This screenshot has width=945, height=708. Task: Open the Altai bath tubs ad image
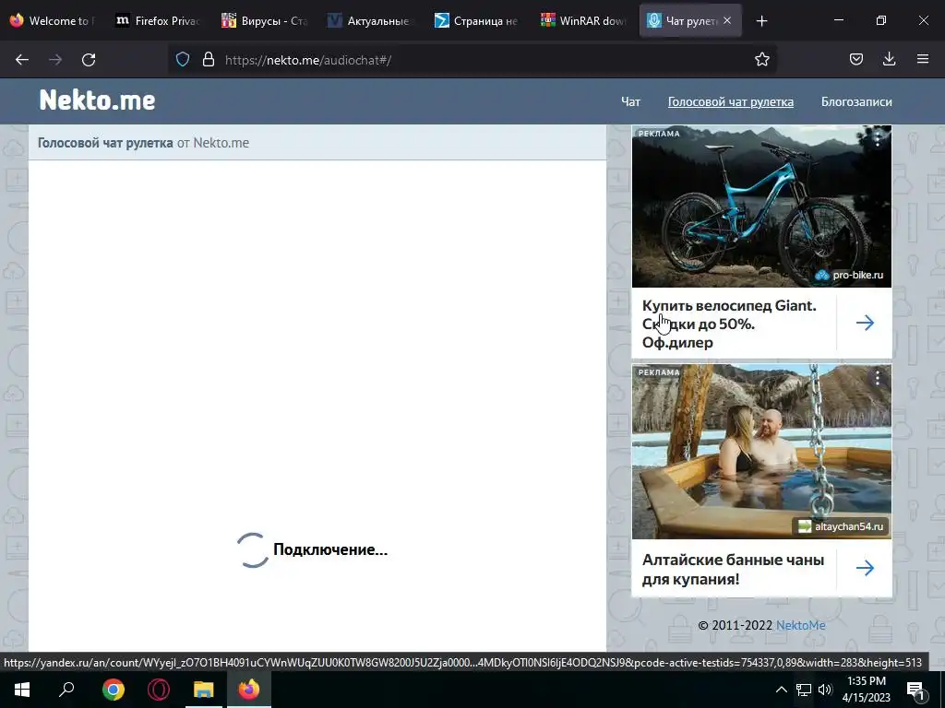tap(761, 451)
